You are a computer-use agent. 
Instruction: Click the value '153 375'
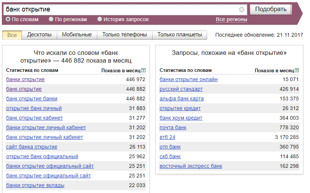click(x=289, y=99)
